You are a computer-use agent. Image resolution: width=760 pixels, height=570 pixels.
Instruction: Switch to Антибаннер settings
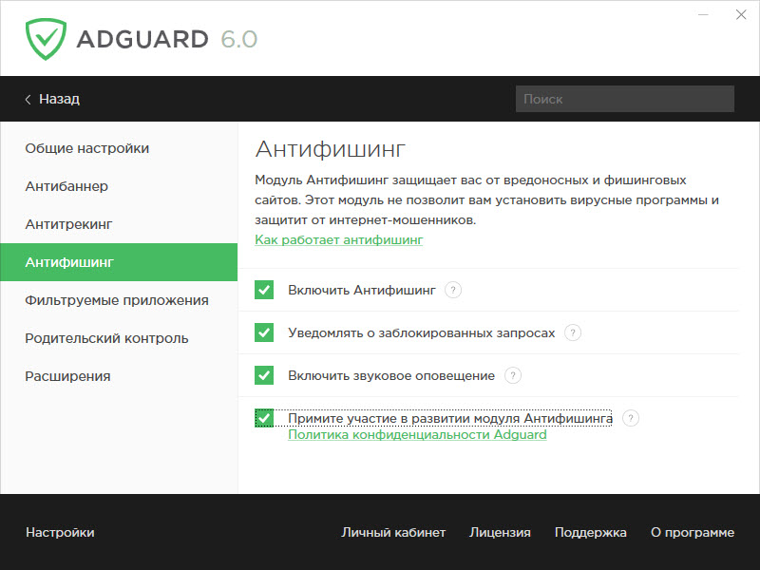tap(119, 186)
